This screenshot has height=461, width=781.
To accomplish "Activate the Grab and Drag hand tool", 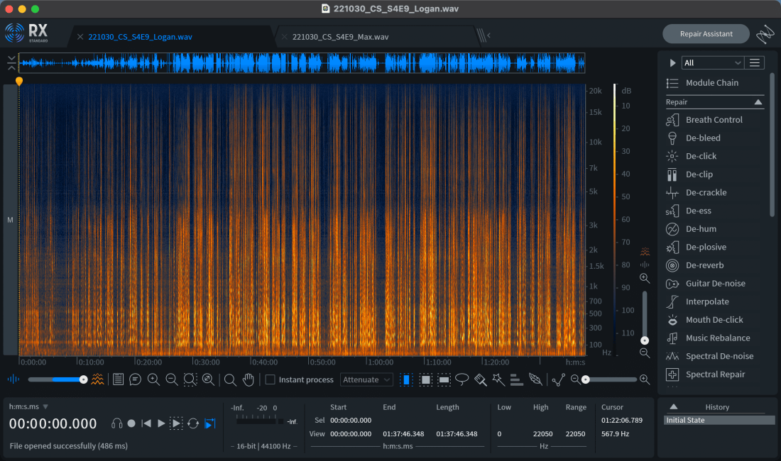I will click(248, 379).
